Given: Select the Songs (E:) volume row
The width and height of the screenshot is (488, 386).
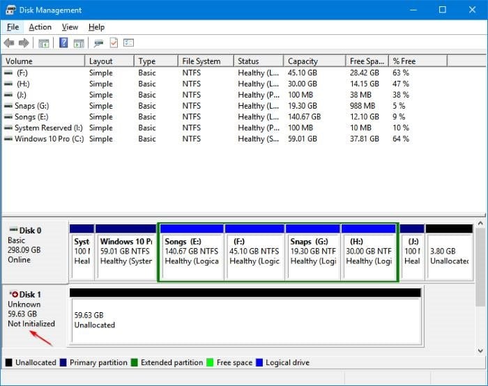Looking at the screenshot, I should coord(224,116).
